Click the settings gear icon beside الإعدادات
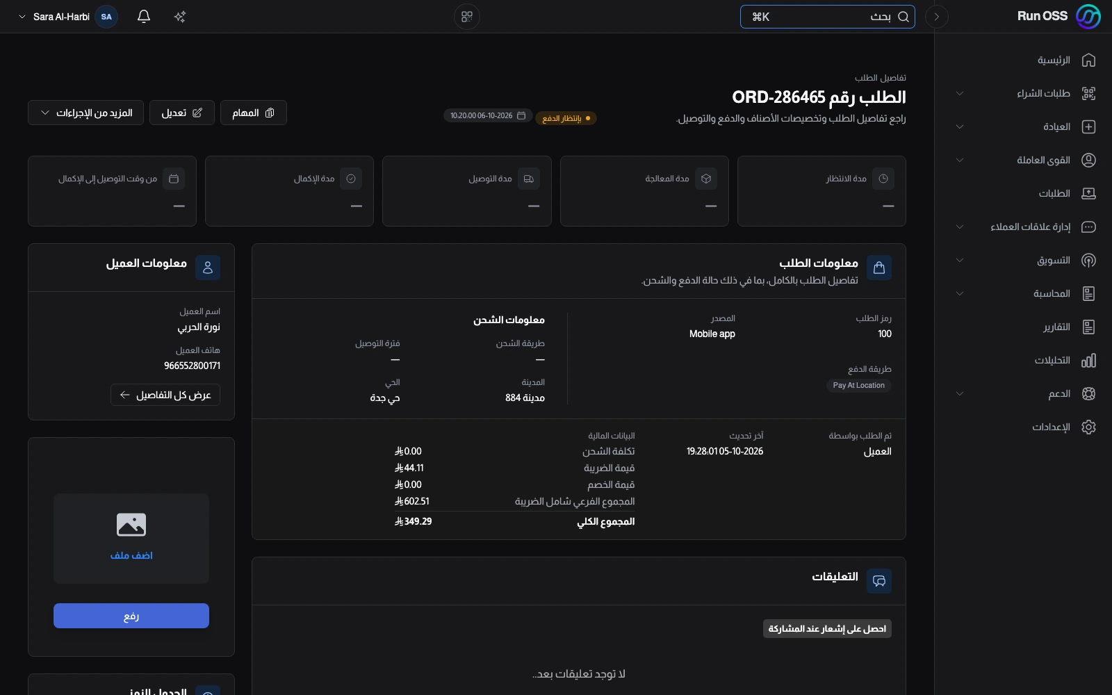Image resolution: width=1112 pixels, height=695 pixels. pos(1088,427)
